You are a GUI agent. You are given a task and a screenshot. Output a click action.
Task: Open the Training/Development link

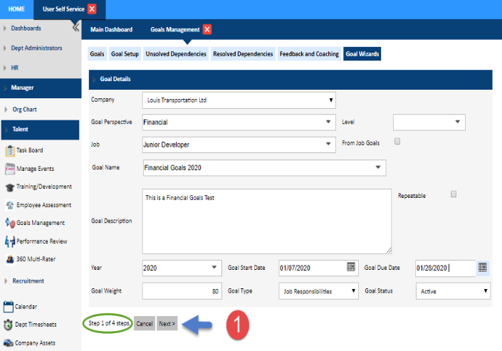tap(44, 187)
